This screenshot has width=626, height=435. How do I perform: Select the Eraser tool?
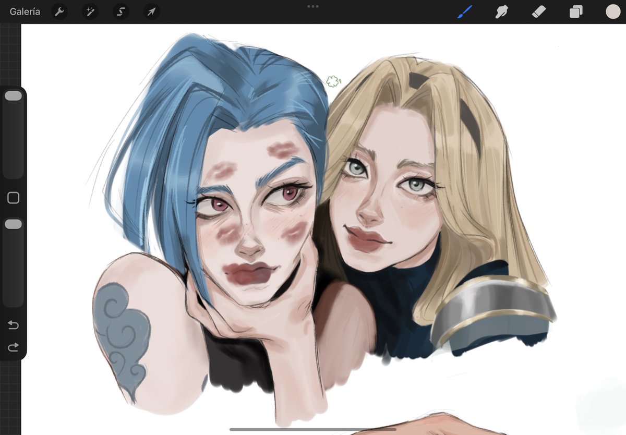(x=538, y=11)
